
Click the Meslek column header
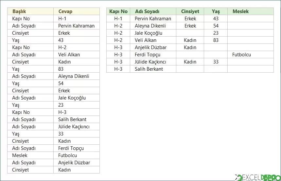tap(251, 11)
